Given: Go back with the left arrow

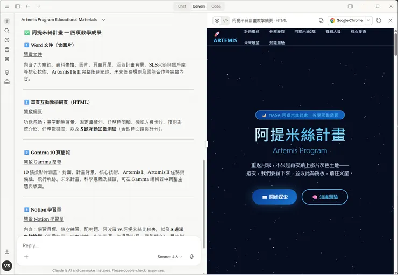Looking at the screenshot, I should pyautogui.click(x=28, y=6).
